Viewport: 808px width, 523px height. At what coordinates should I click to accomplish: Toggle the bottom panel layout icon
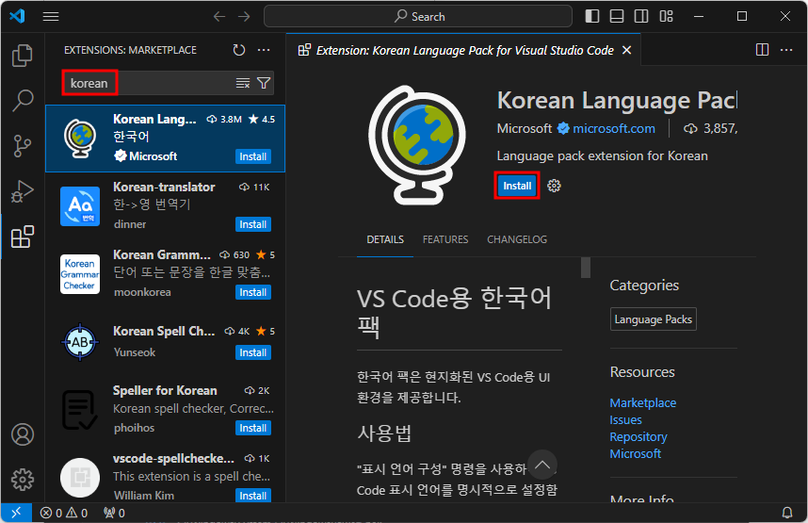pyautogui.click(x=617, y=17)
